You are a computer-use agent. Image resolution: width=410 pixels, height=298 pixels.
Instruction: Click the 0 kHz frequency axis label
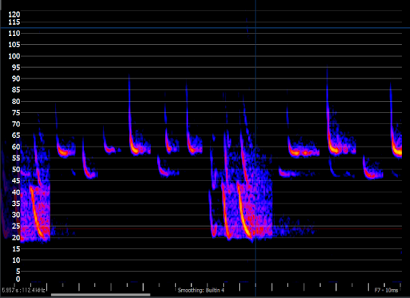coord(18,279)
